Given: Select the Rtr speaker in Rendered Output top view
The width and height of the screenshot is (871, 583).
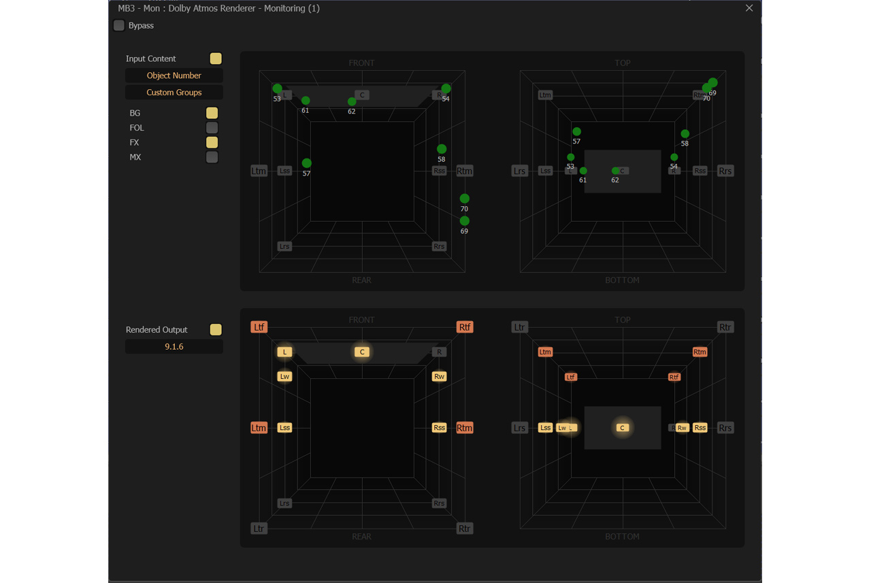Looking at the screenshot, I should point(725,327).
